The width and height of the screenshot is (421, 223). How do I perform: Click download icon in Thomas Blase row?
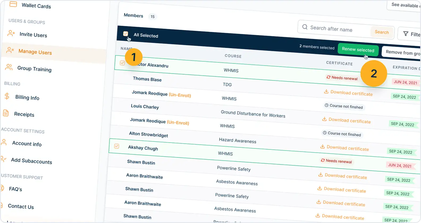(326, 92)
